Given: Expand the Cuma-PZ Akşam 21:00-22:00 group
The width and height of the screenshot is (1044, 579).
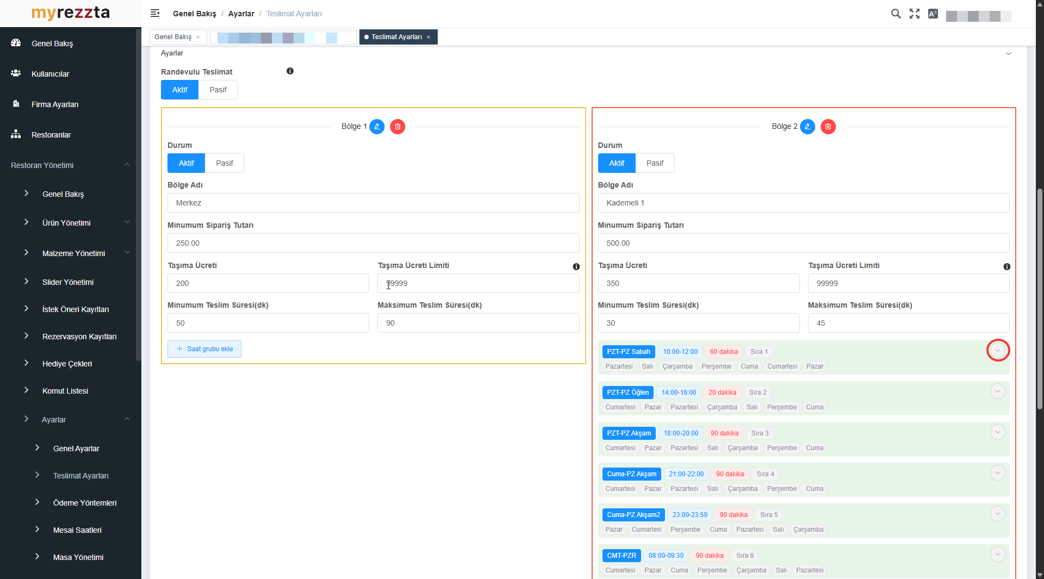Looking at the screenshot, I should 998,473.
